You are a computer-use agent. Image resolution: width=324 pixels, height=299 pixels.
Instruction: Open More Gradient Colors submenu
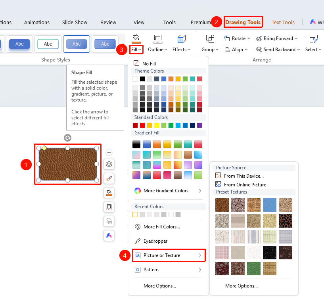pos(169,190)
